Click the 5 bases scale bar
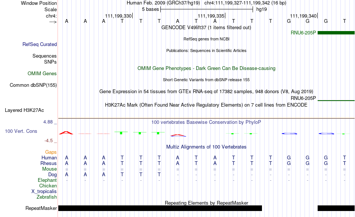The image size is (355, 217). point(207,9)
